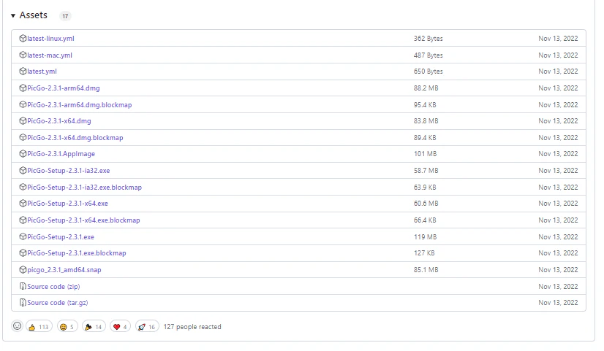Click the package icon beside latest.yml
Viewport: 604px width, 351px height.
23,72
